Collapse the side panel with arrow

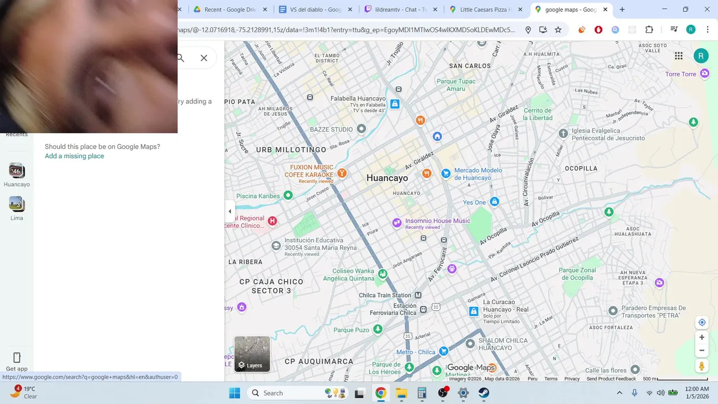coord(229,212)
